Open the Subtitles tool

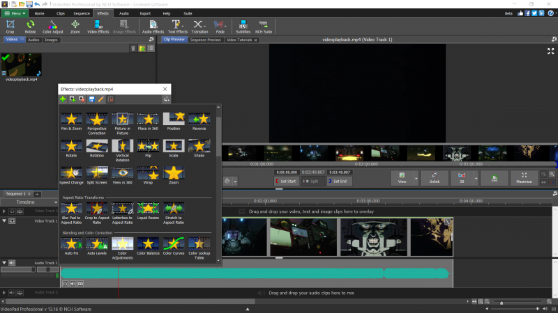click(x=243, y=26)
